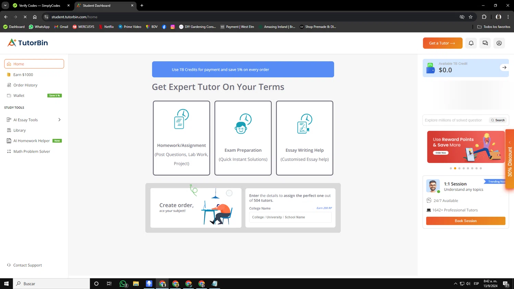514x289 pixels.
Task: Click the volume icon in system tray
Action: tap(468, 284)
